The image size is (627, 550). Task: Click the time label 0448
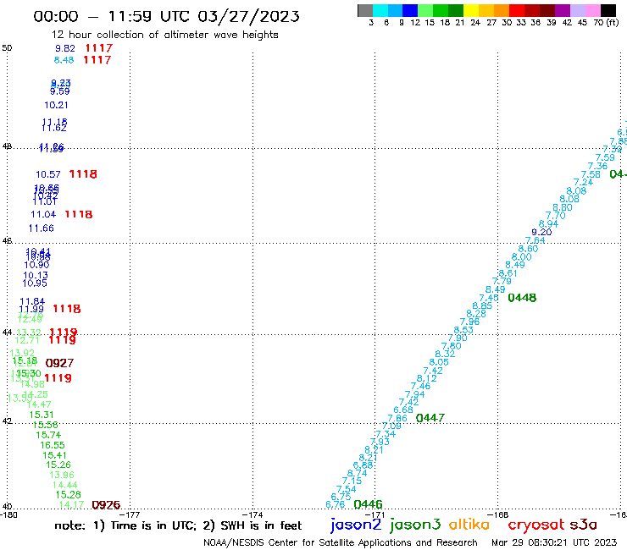(x=522, y=298)
